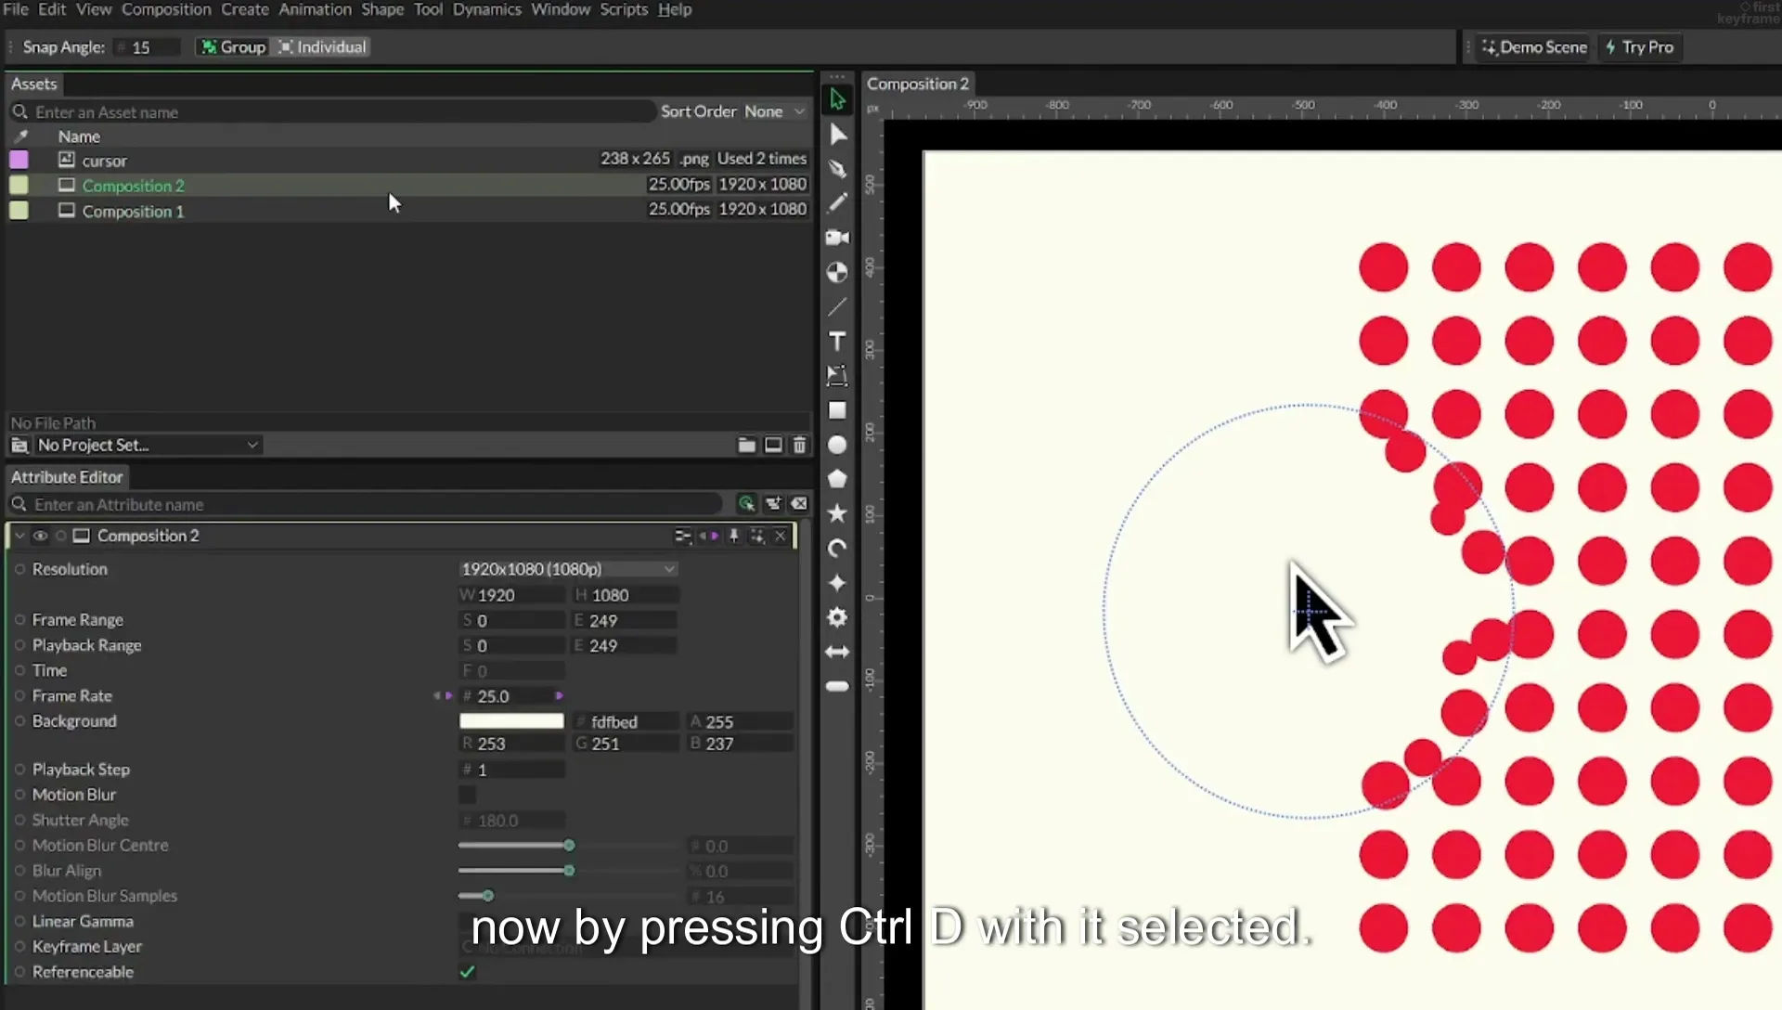
Task: Select Composition 1 in Assets
Action: (408, 211)
